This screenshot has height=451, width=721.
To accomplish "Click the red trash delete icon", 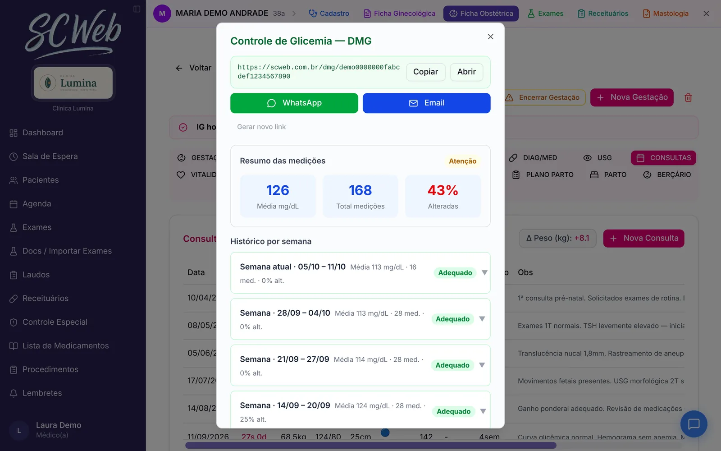I will click(x=688, y=97).
